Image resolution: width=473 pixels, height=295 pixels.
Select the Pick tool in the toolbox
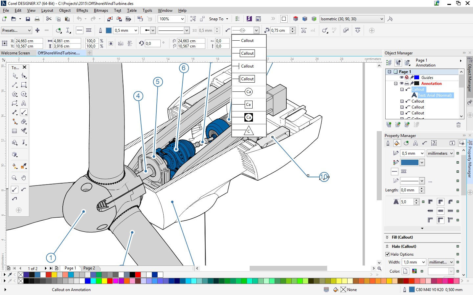[x=14, y=76]
